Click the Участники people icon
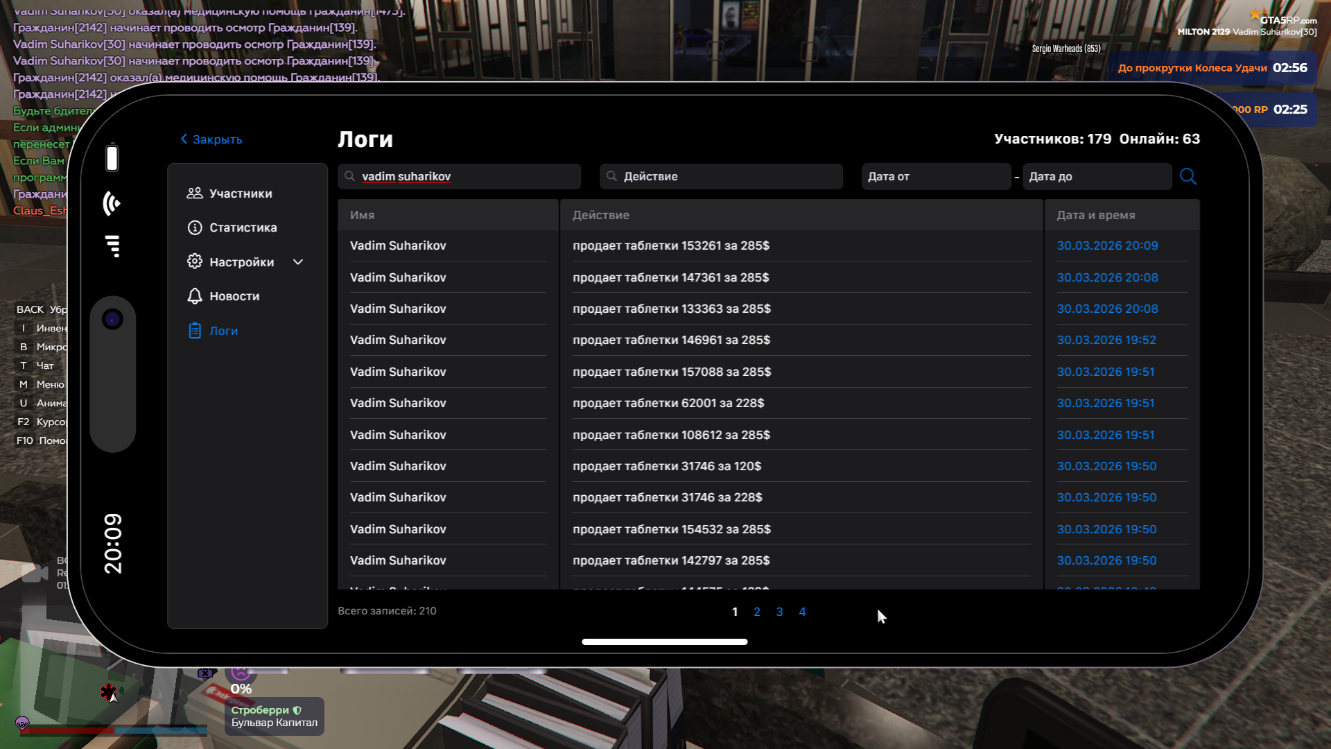The width and height of the screenshot is (1331, 749). click(x=195, y=193)
